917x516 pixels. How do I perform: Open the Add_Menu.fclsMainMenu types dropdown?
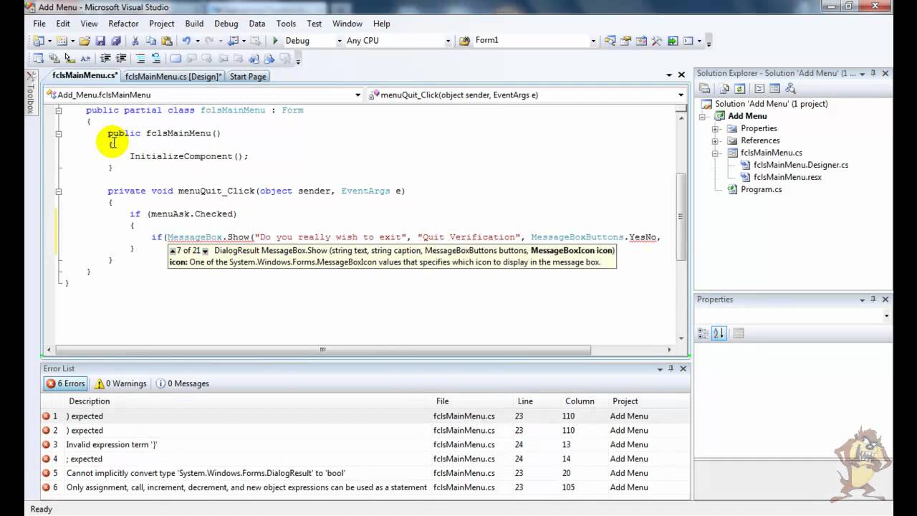pyautogui.click(x=357, y=95)
